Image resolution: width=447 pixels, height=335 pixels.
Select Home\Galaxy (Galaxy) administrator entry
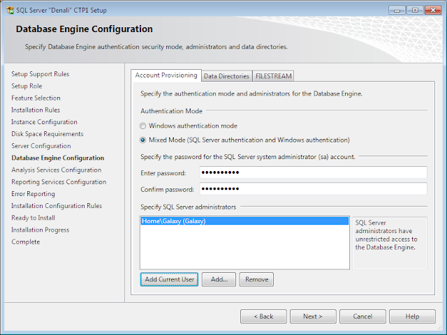coord(244,221)
